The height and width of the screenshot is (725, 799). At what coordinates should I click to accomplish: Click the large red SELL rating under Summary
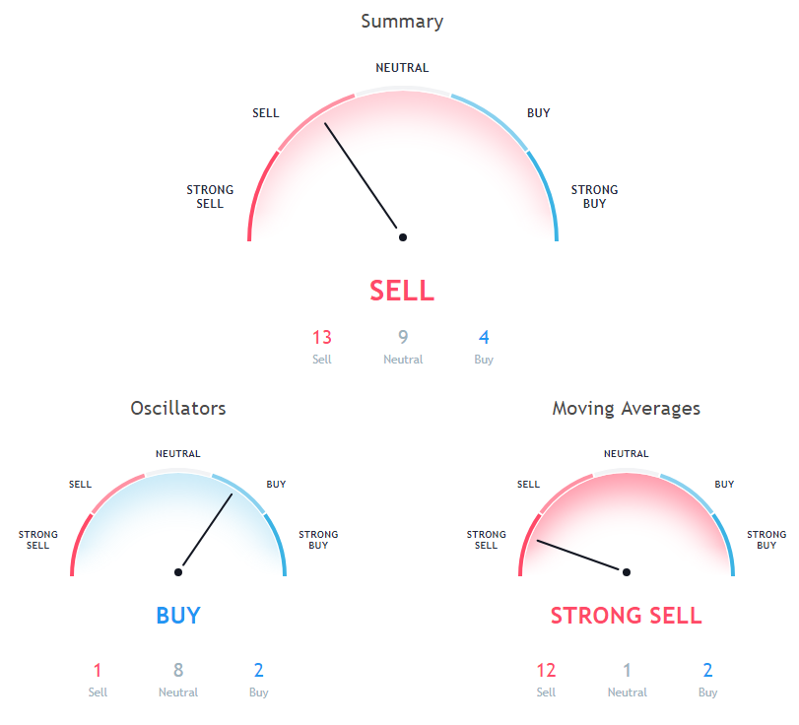click(x=402, y=291)
